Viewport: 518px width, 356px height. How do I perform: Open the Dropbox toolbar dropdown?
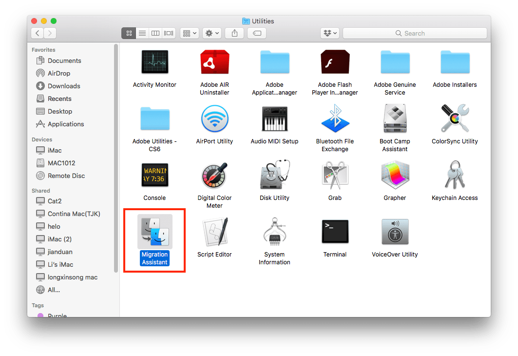[x=330, y=33]
